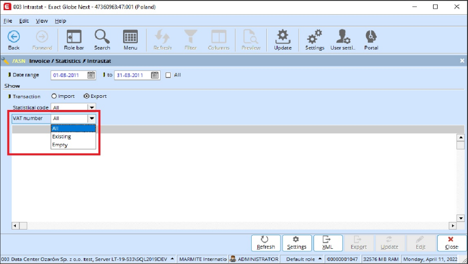Toggle the Role bar

[74, 40]
